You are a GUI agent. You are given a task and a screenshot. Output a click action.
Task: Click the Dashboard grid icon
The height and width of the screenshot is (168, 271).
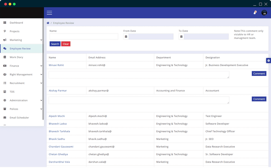[x=5, y=23]
